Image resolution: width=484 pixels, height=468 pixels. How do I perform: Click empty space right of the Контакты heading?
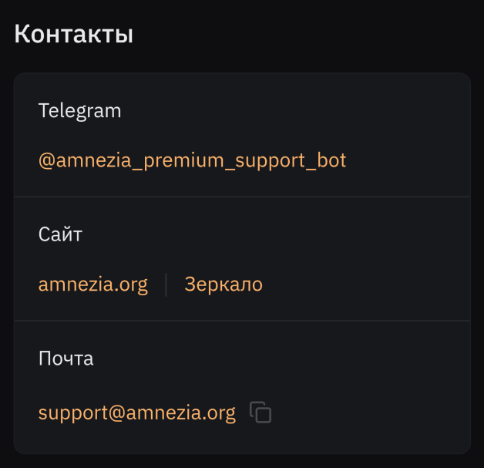click(x=308, y=35)
